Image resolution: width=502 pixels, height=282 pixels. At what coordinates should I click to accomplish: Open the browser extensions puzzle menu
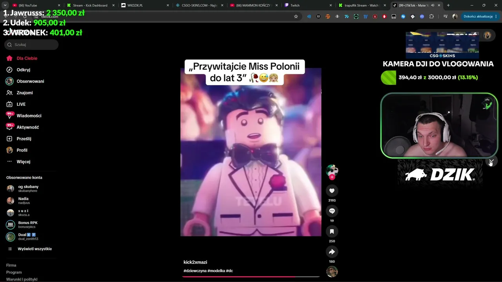tap(431, 16)
